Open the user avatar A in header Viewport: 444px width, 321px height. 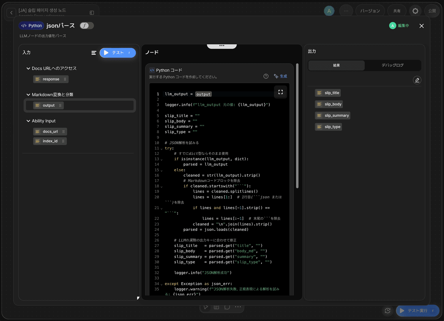pos(329,11)
